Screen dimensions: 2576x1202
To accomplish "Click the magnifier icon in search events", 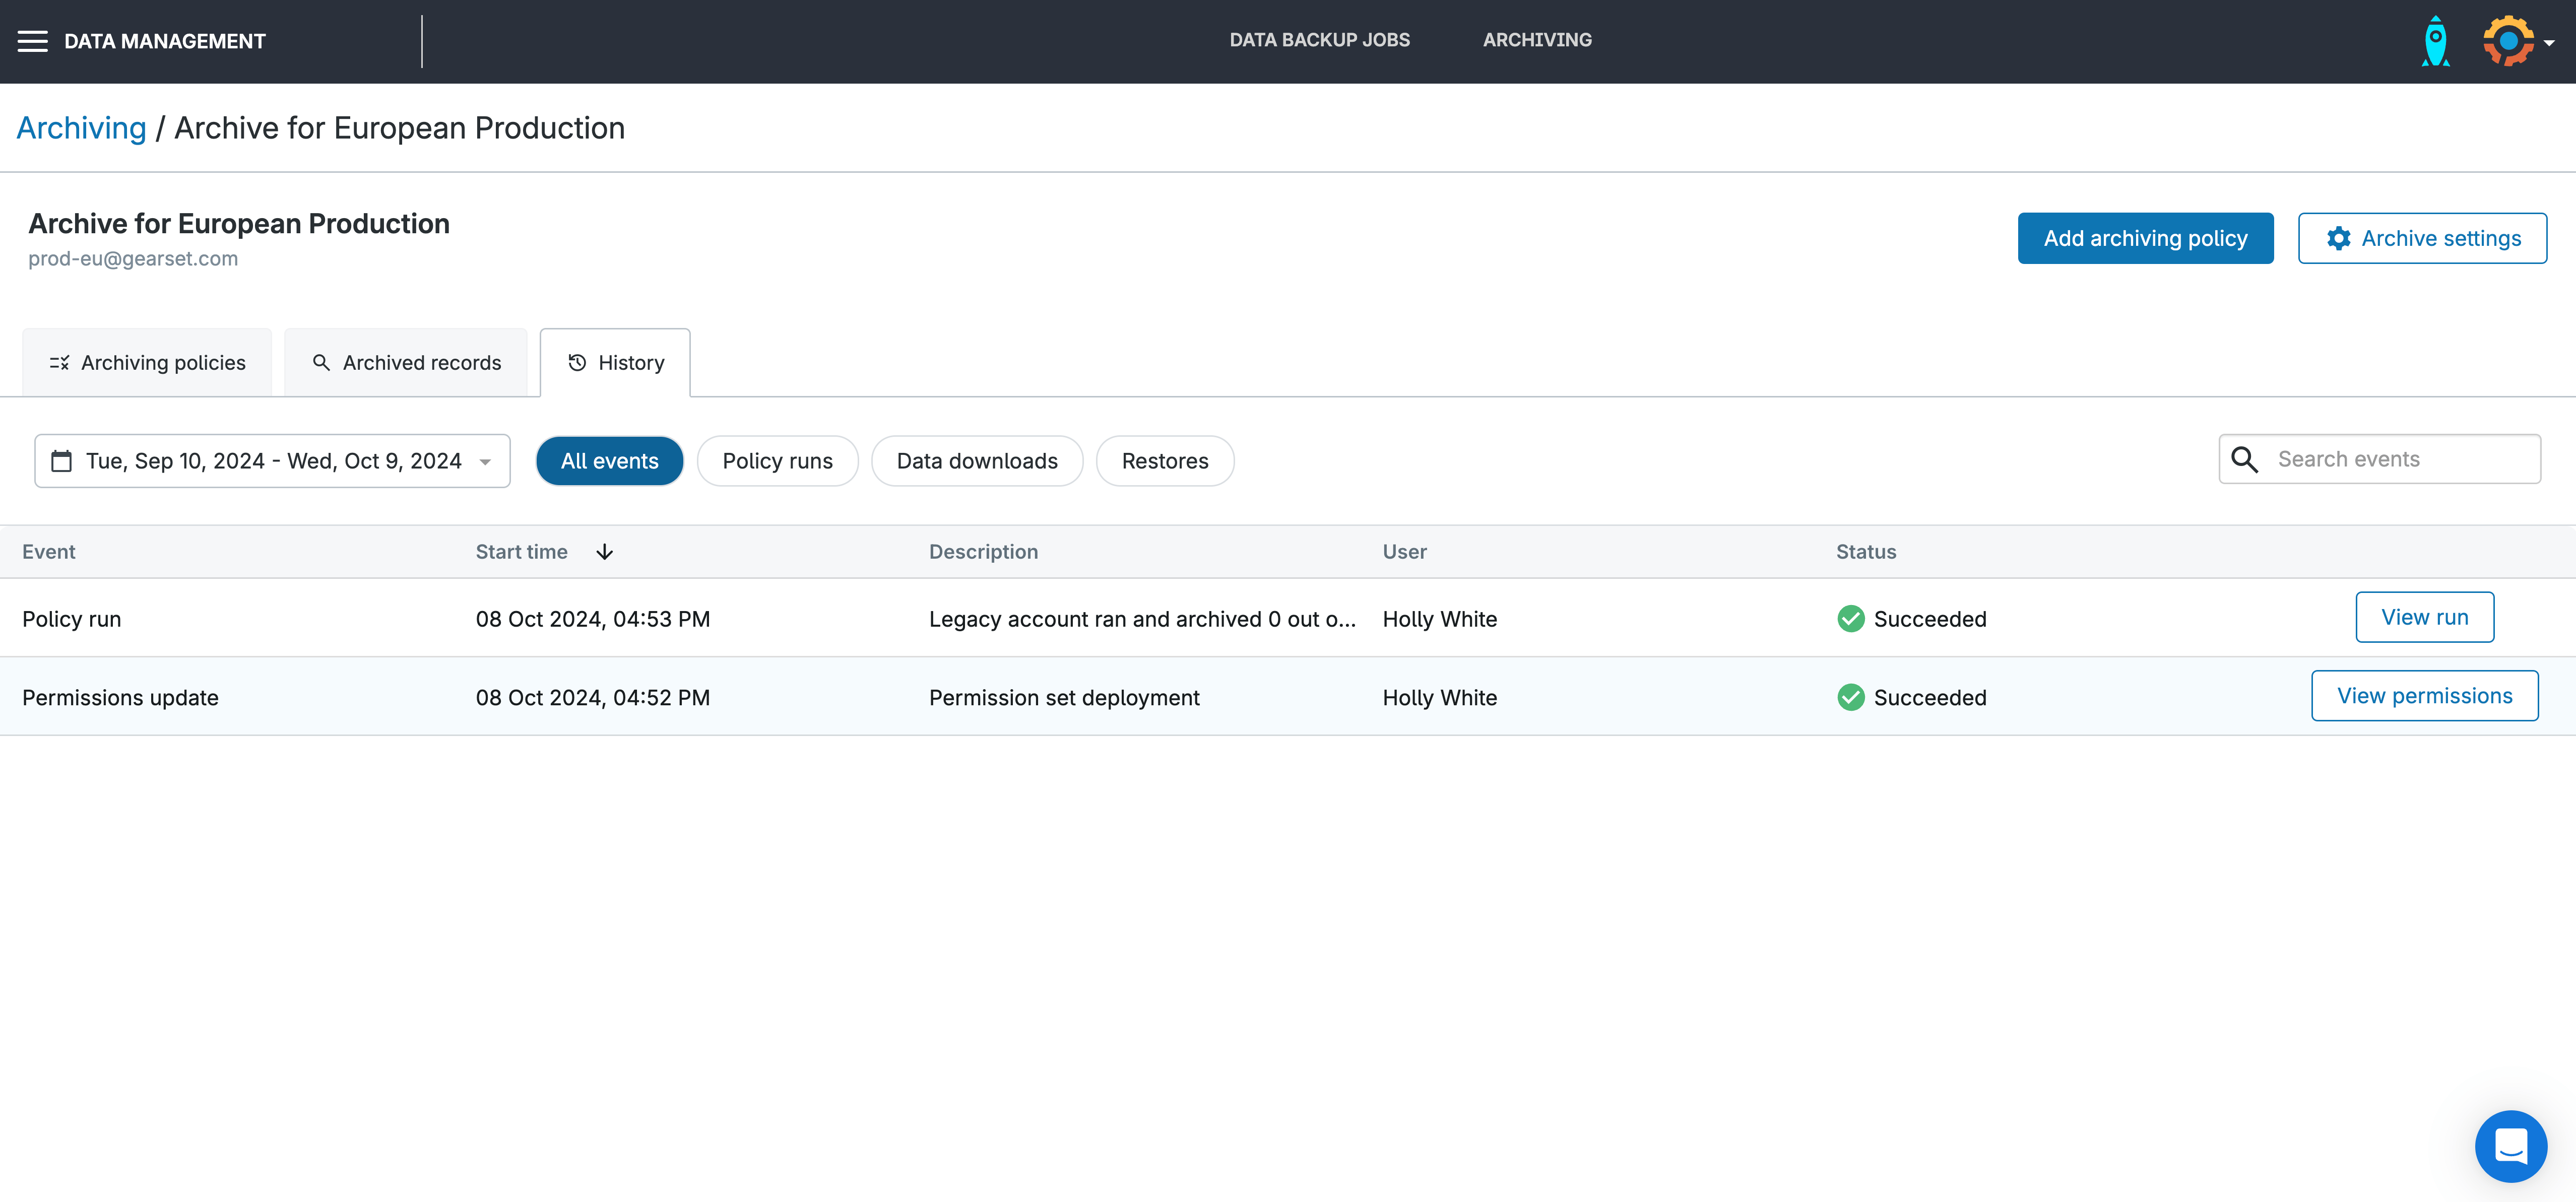I will [x=2245, y=459].
